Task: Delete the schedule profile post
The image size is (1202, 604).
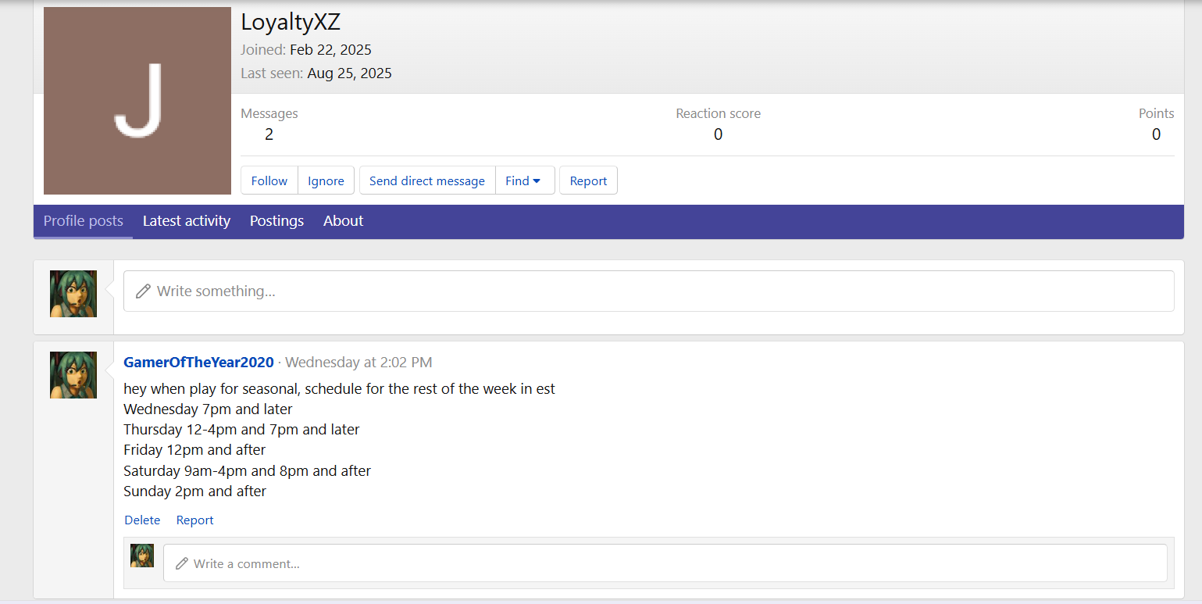Action: point(142,520)
